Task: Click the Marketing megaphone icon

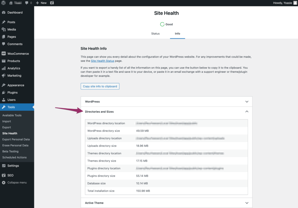Action: [x=3, y=76]
